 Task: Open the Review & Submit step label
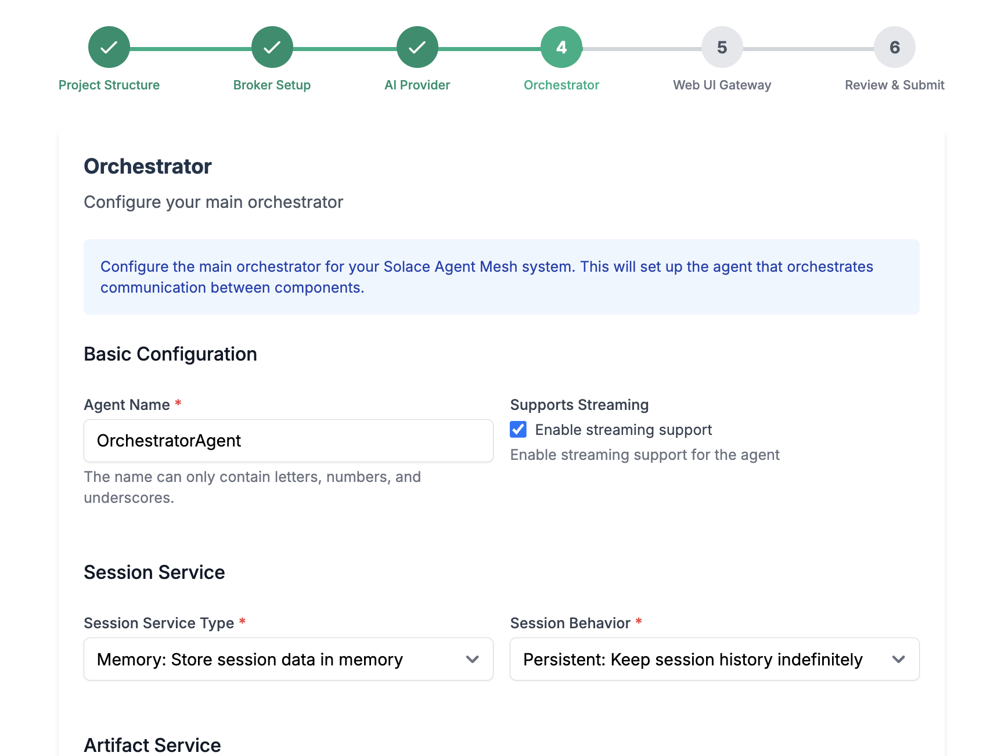click(x=894, y=85)
